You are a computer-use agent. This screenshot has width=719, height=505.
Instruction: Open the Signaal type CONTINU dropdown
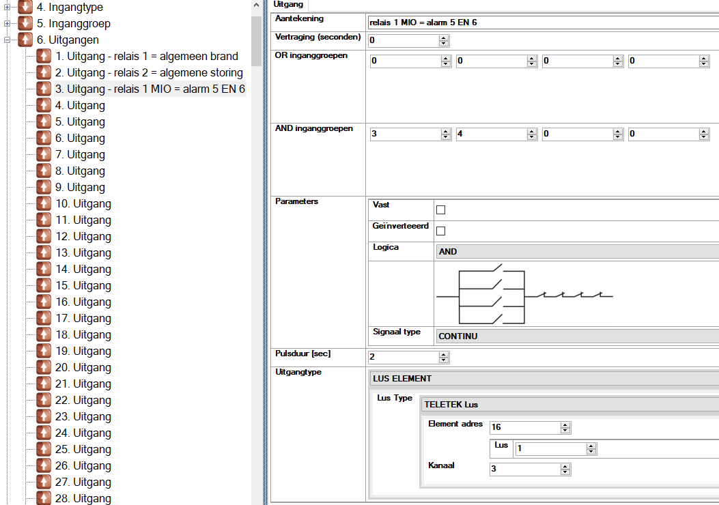[577, 336]
